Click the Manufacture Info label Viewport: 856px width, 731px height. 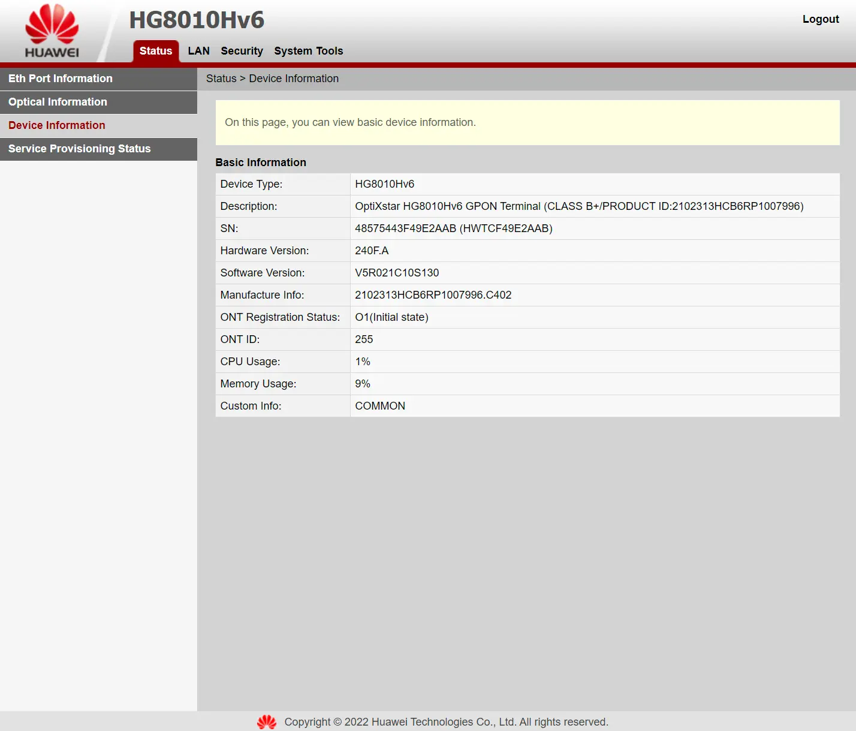(x=262, y=295)
